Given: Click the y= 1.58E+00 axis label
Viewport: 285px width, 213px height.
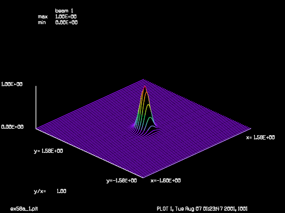Looking at the screenshot, I should [48, 151].
